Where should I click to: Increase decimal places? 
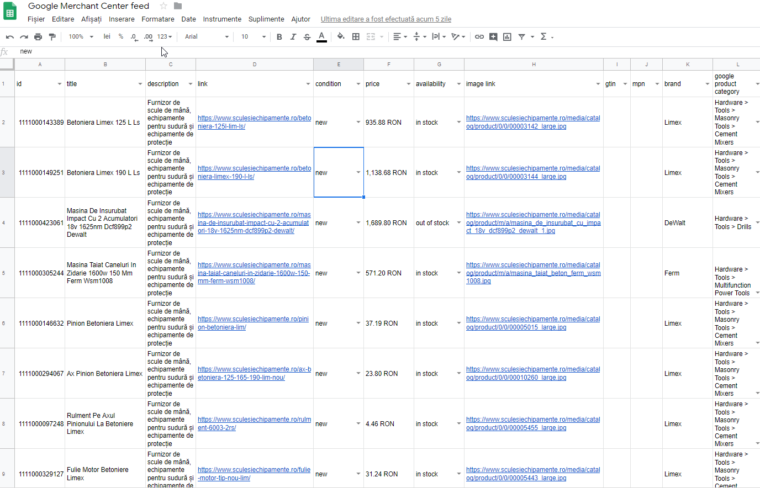point(148,37)
